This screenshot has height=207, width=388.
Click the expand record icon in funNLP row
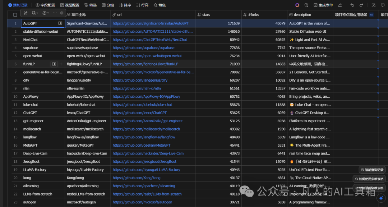tap(54, 64)
